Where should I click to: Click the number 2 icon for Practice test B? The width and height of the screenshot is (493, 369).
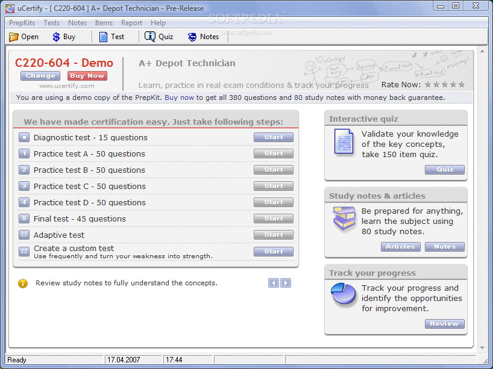coord(24,170)
